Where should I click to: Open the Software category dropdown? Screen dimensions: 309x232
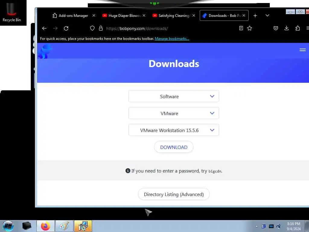[174, 96]
